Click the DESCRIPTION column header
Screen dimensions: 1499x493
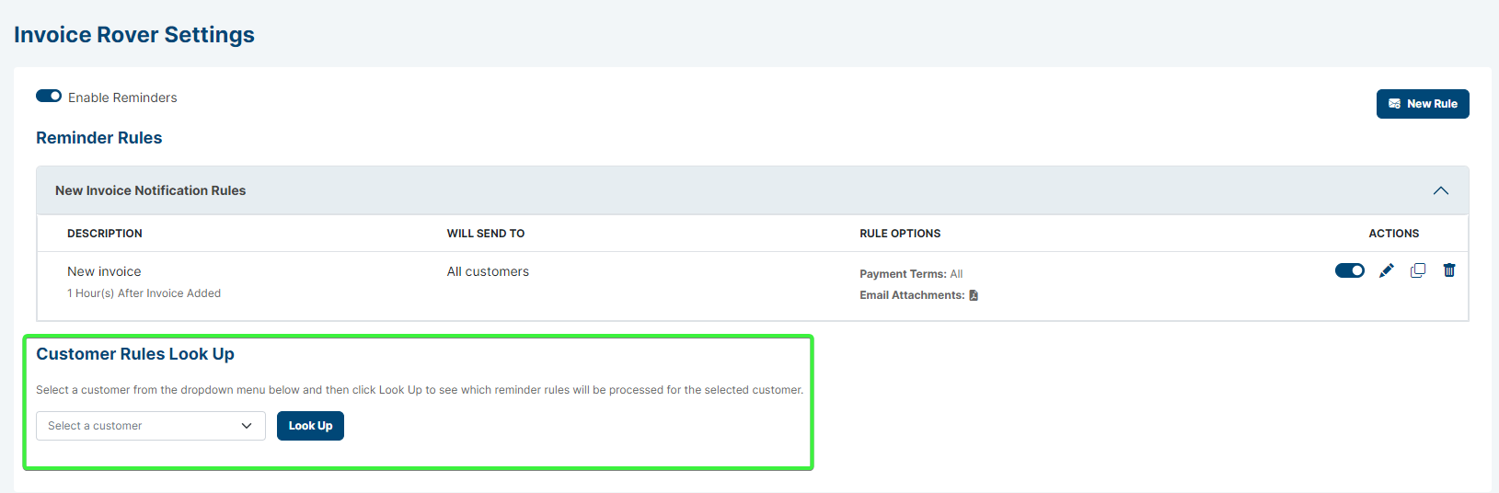[105, 234]
